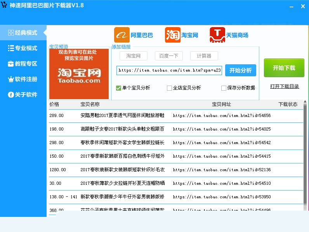
Task: Enable the 全店宝贝分析 checkbox
Action: [x=169, y=88]
